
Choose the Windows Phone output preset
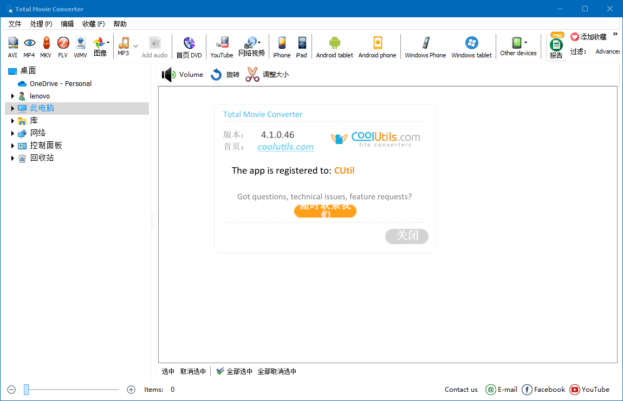pyautogui.click(x=425, y=47)
